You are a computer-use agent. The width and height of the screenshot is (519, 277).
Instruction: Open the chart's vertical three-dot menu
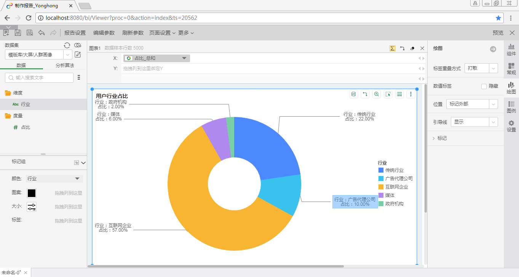click(411, 94)
